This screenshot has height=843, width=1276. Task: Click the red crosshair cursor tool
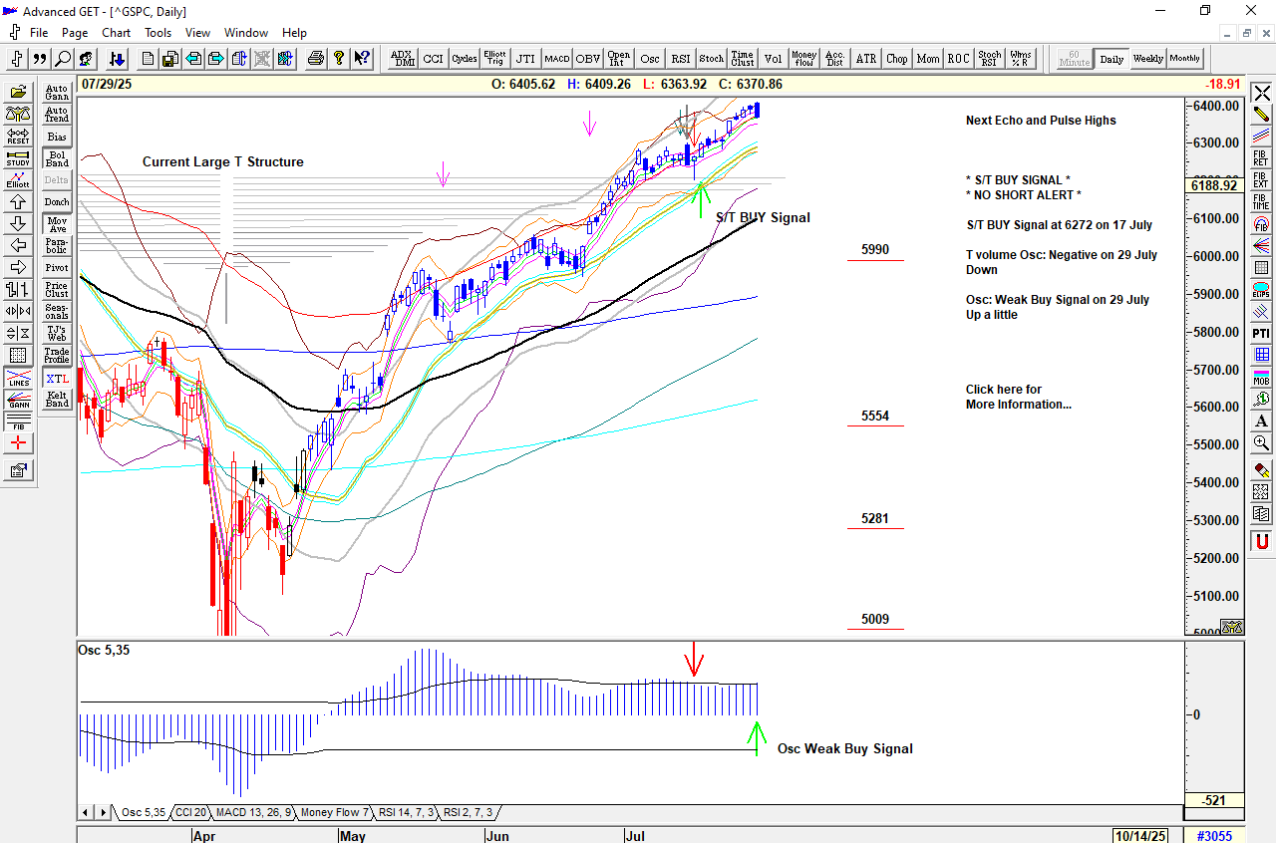[x=18, y=443]
